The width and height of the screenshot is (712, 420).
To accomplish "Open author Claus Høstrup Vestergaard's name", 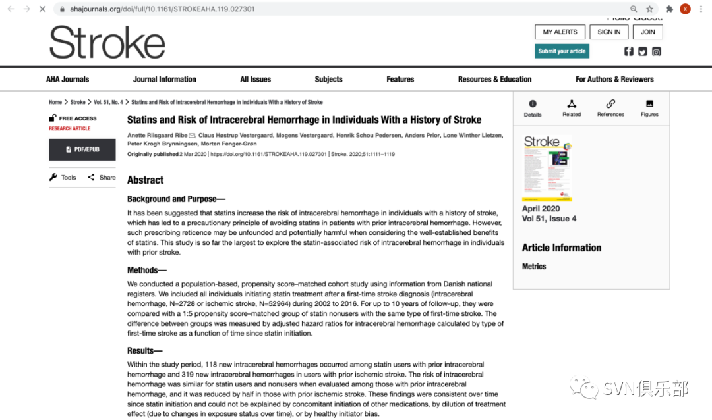I will click(235, 135).
